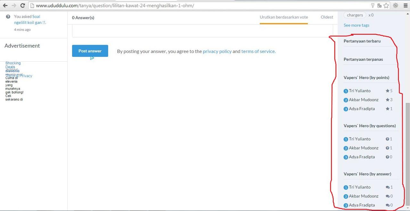Click Adya Fradipta in by points list
The image size is (410, 211).
[x=362, y=109]
